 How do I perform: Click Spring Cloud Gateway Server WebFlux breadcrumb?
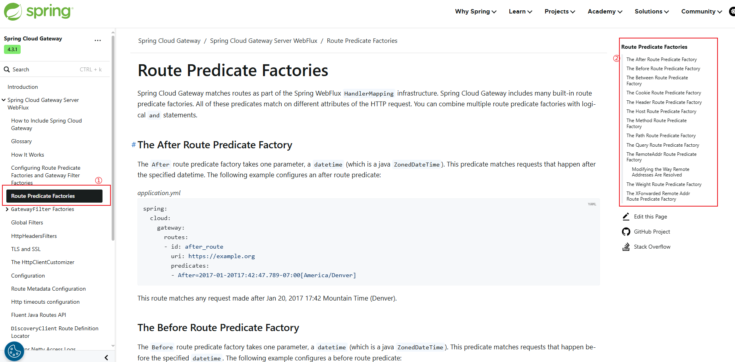pyautogui.click(x=263, y=41)
